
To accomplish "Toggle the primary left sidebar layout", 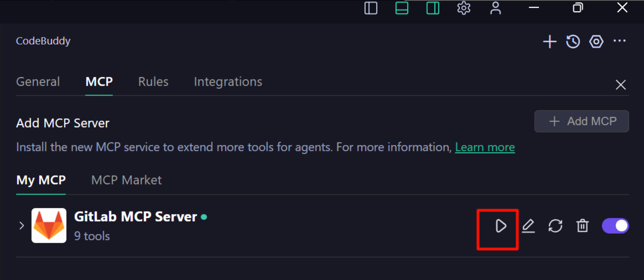I will click(371, 8).
